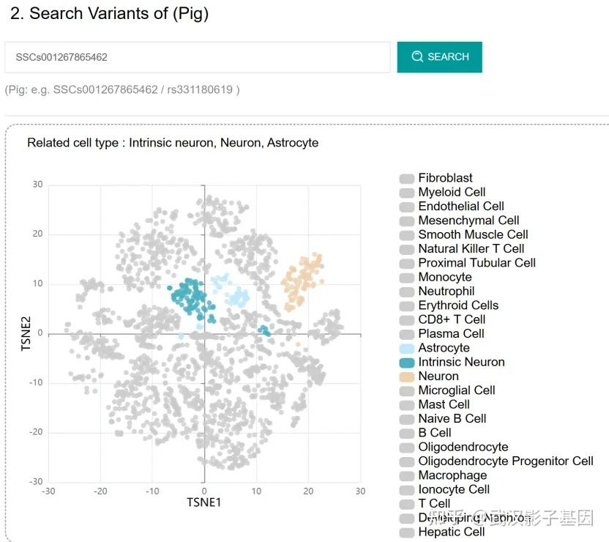Click the SEARCH button

pyautogui.click(x=439, y=57)
